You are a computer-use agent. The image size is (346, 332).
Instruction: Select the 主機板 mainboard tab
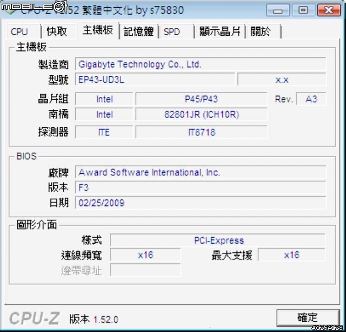coord(98,30)
